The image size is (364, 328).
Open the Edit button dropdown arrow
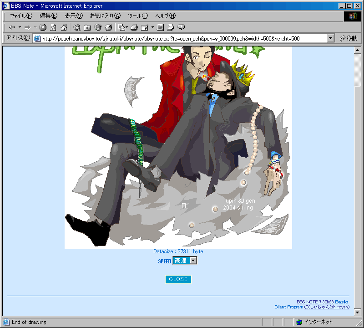tap(152, 27)
